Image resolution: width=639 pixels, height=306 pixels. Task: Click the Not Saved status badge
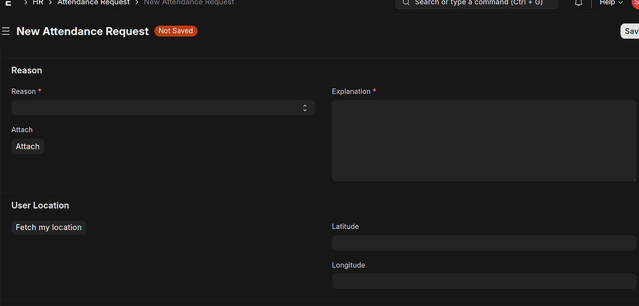(175, 31)
